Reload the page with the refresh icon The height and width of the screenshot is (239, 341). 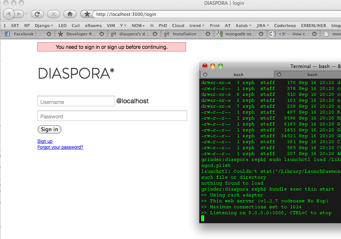(37, 14)
